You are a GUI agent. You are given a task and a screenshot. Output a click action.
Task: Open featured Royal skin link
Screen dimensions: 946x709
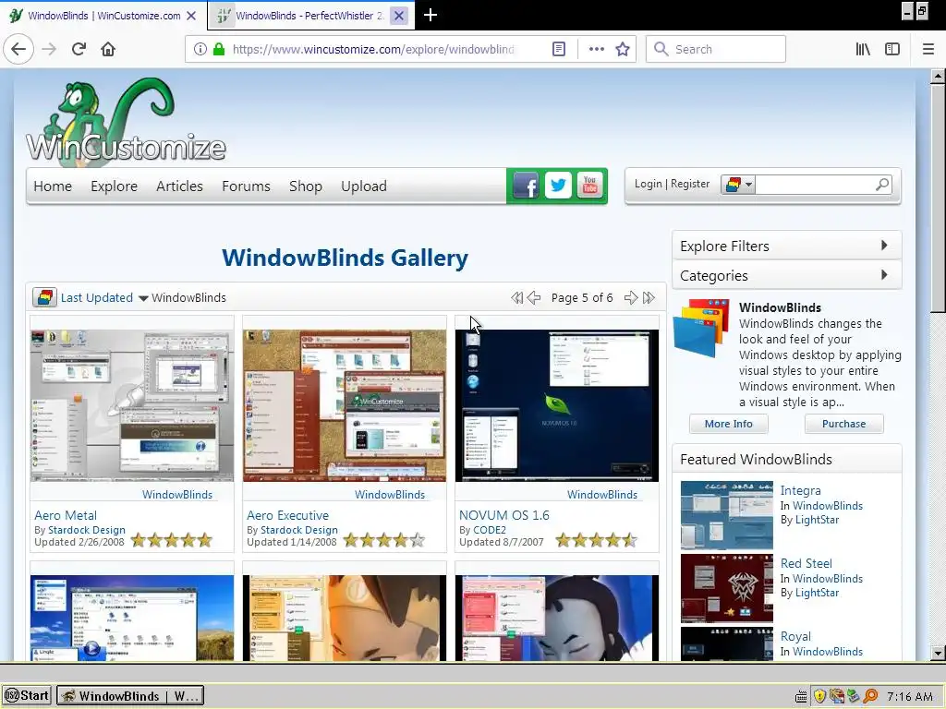coord(795,637)
